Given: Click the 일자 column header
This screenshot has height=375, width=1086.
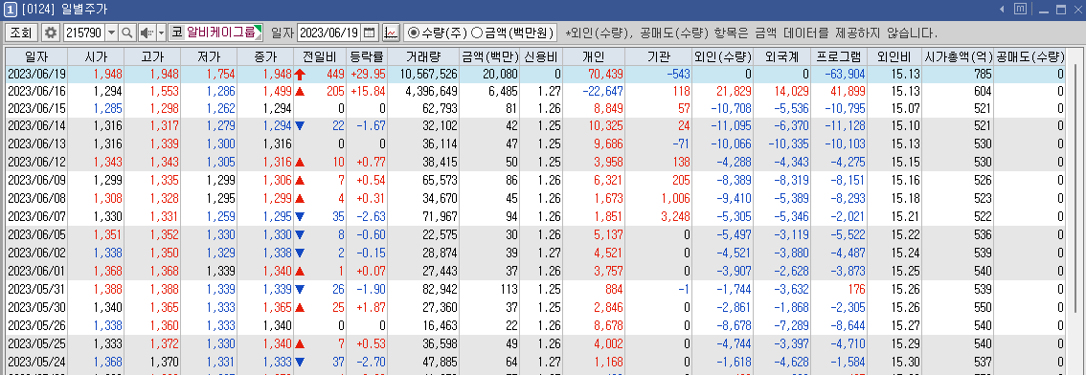Looking at the screenshot, I should (x=35, y=56).
